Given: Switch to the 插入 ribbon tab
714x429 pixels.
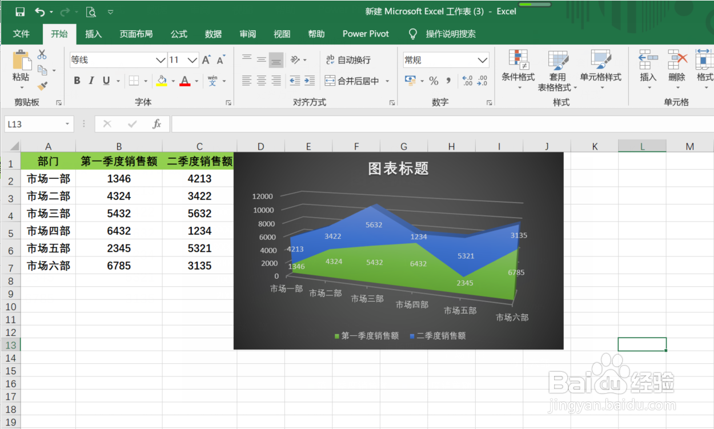Looking at the screenshot, I should pos(93,34).
